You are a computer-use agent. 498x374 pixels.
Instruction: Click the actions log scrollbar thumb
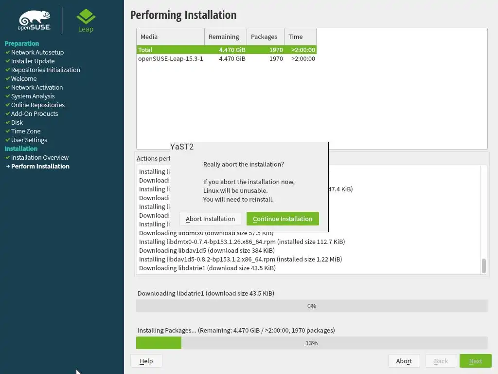pos(484,266)
